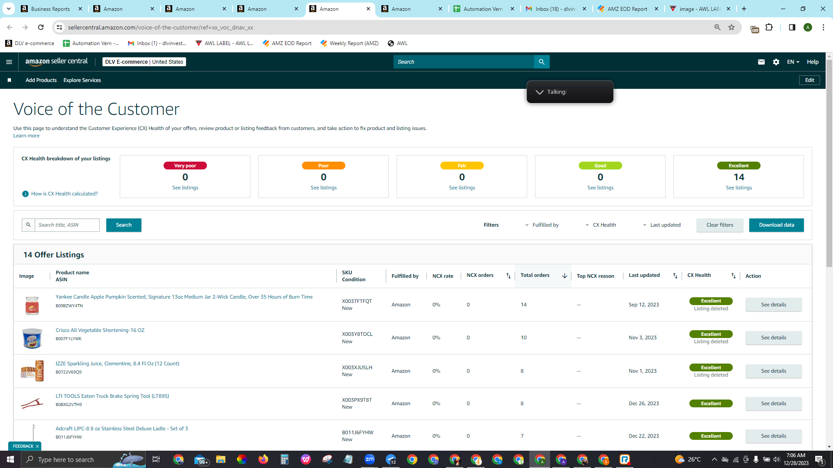Switch to the Inbox (18) Gmail tab
Viewport: 833px width, 468px height.
point(555,9)
